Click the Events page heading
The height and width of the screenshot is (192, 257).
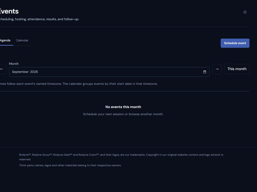[x=9, y=11]
